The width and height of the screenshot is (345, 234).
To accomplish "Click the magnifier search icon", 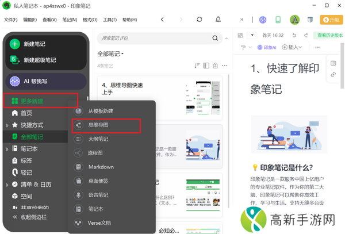I will coord(215,39).
